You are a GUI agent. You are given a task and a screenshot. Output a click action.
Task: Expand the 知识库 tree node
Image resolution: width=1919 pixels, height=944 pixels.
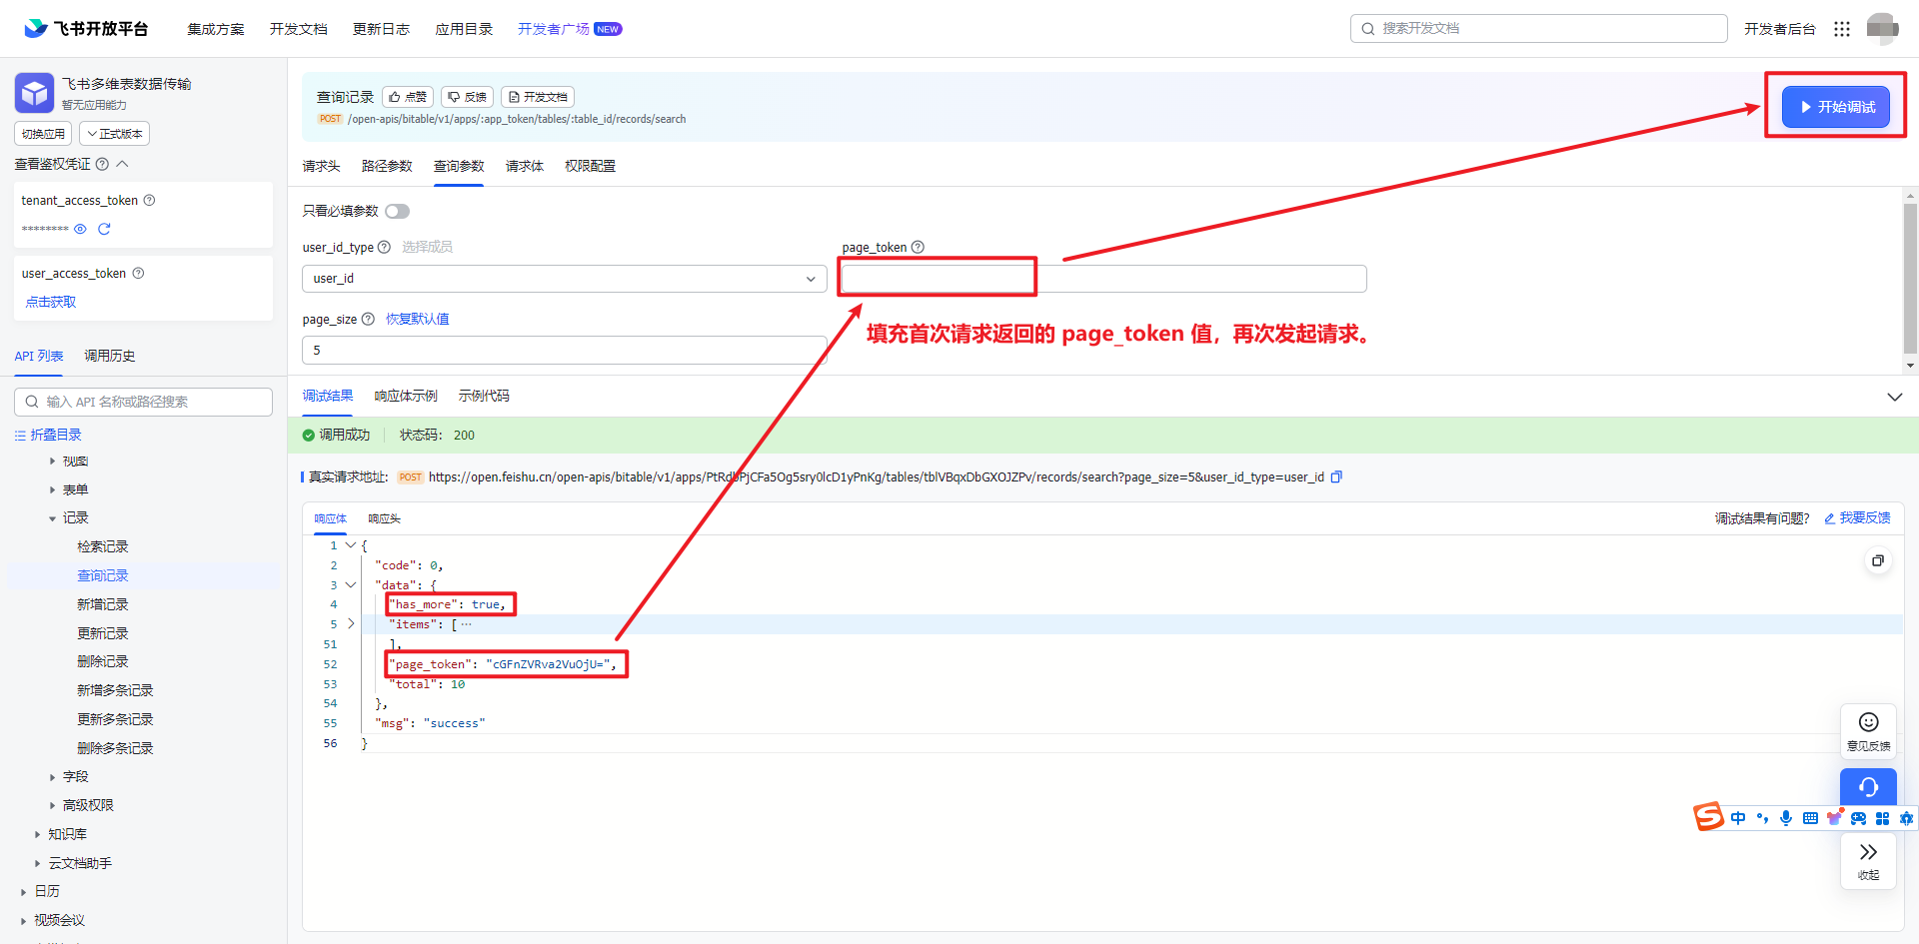[x=38, y=834]
